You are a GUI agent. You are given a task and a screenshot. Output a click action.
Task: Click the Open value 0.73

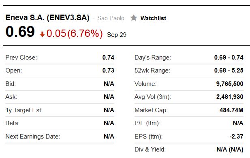(108, 70)
